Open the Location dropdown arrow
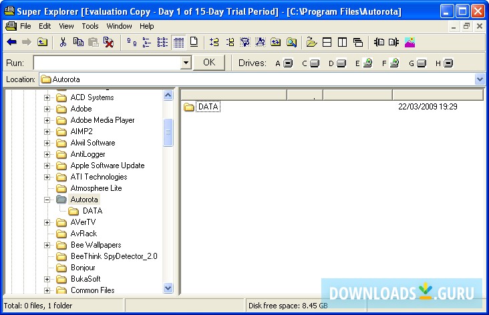 coord(480,79)
